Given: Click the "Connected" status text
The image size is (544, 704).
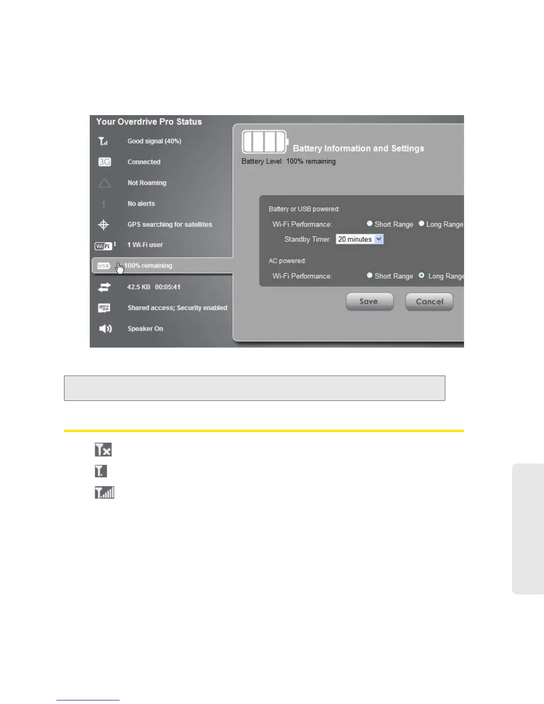Looking at the screenshot, I should tap(144, 162).
